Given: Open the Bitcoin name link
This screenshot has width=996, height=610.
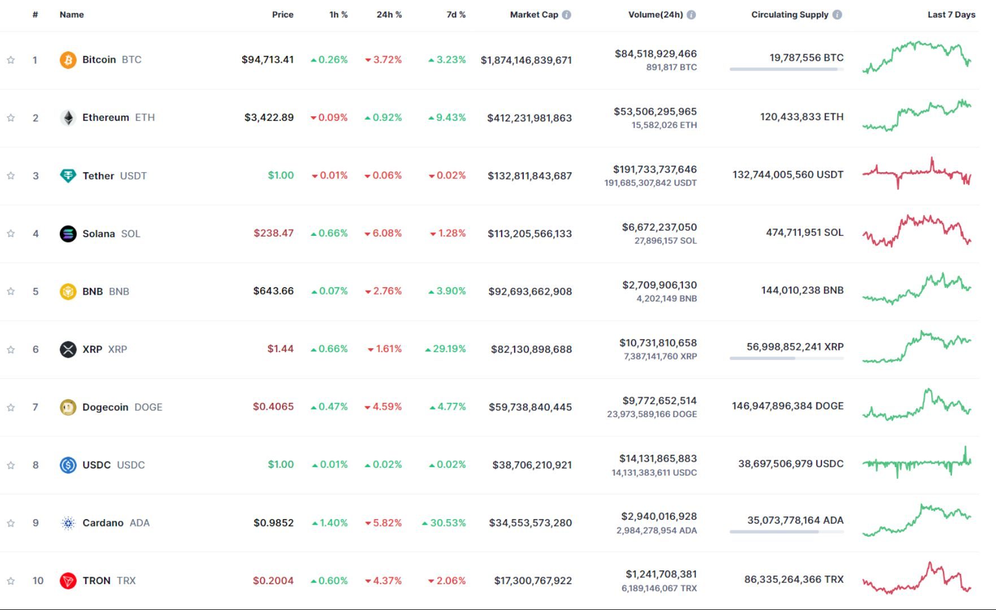Looking at the screenshot, I should (x=99, y=59).
